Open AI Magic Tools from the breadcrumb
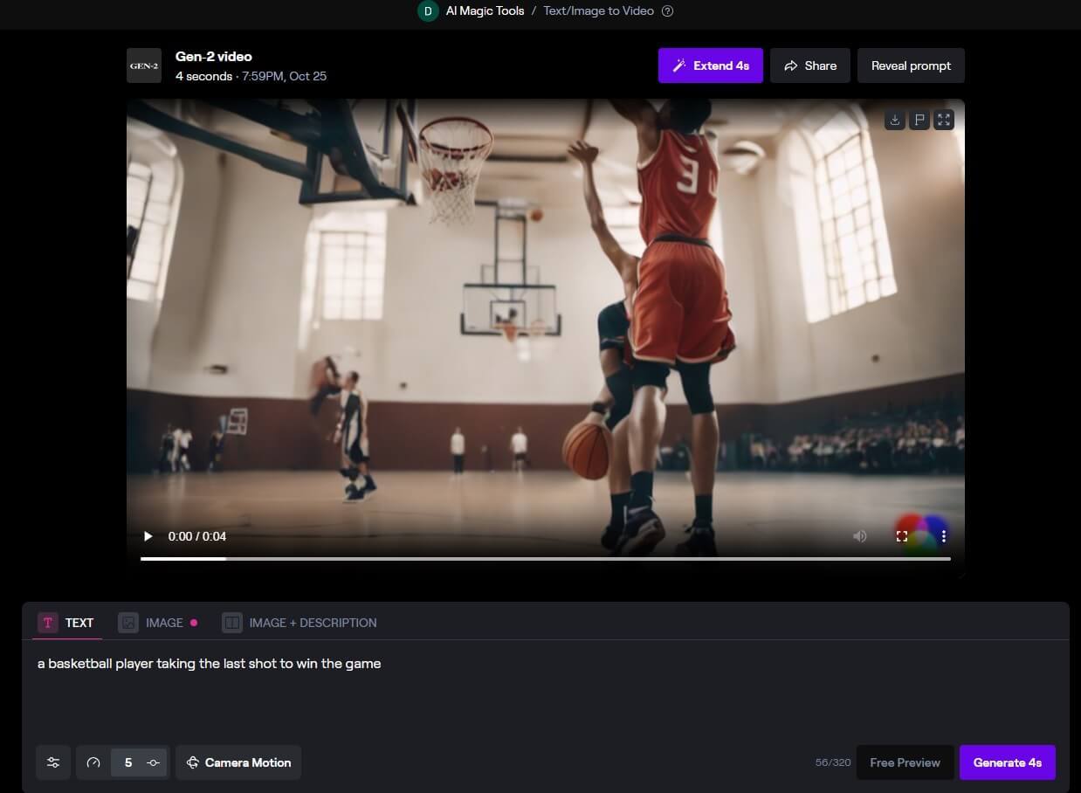This screenshot has height=793, width=1081. coord(485,10)
